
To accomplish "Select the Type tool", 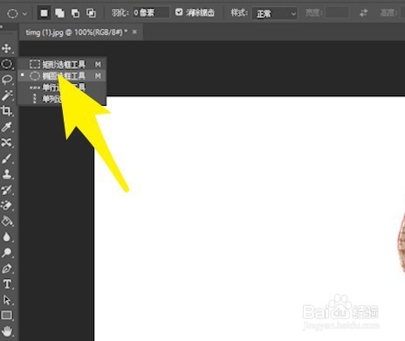I will pos(7,284).
